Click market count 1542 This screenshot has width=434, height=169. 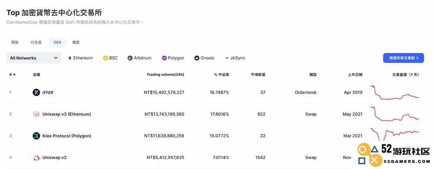(x=260, y=158)
